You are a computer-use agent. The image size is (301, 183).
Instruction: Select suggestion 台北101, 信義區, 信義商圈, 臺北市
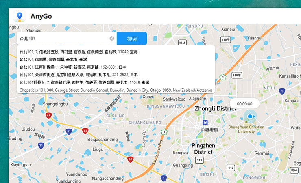(x=116, y=59)
